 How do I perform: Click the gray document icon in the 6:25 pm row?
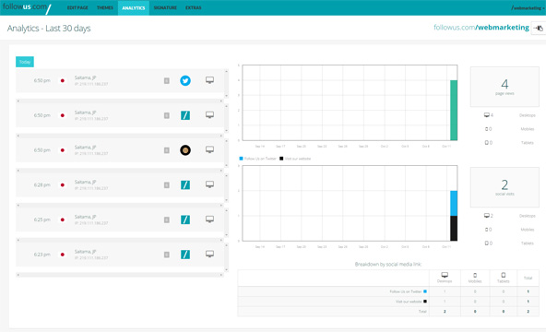pos(167,219)
